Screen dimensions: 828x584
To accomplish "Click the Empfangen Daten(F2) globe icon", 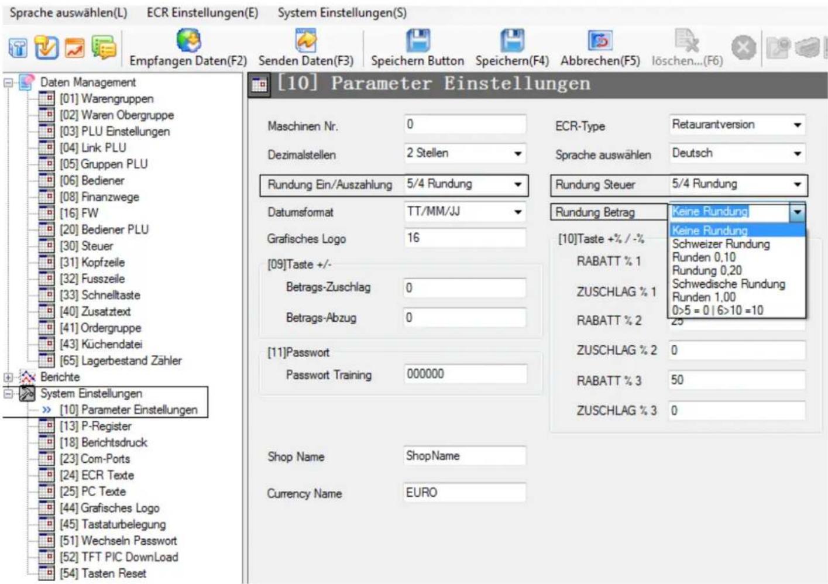I will point(188,40).
